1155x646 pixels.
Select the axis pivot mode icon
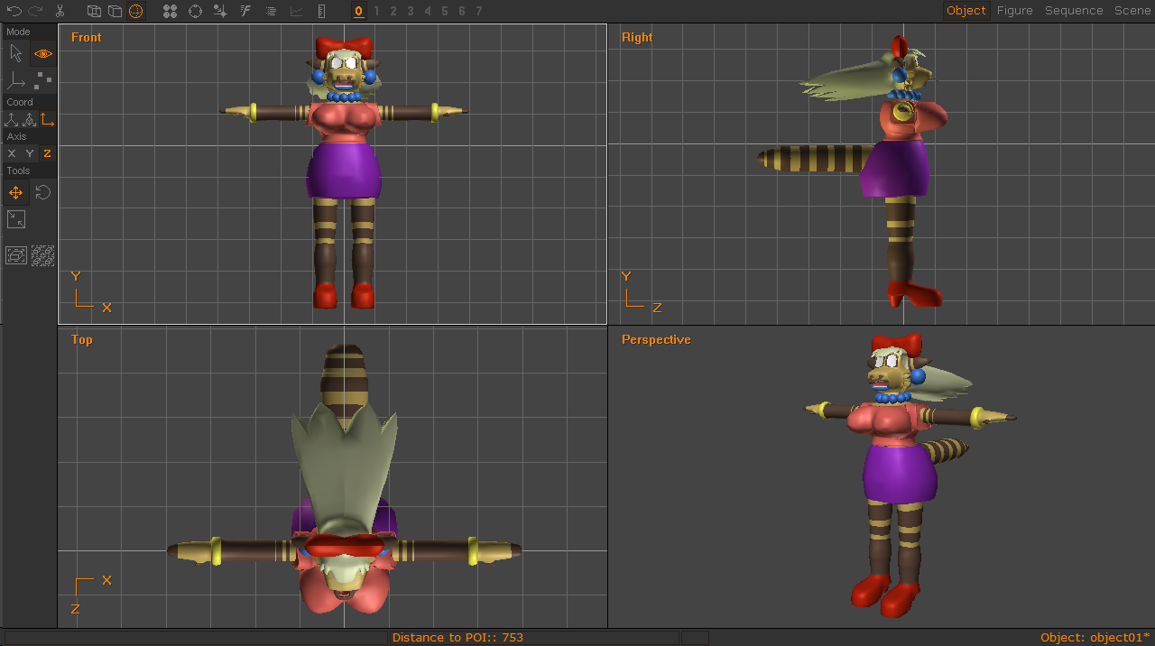coord(16,80)
